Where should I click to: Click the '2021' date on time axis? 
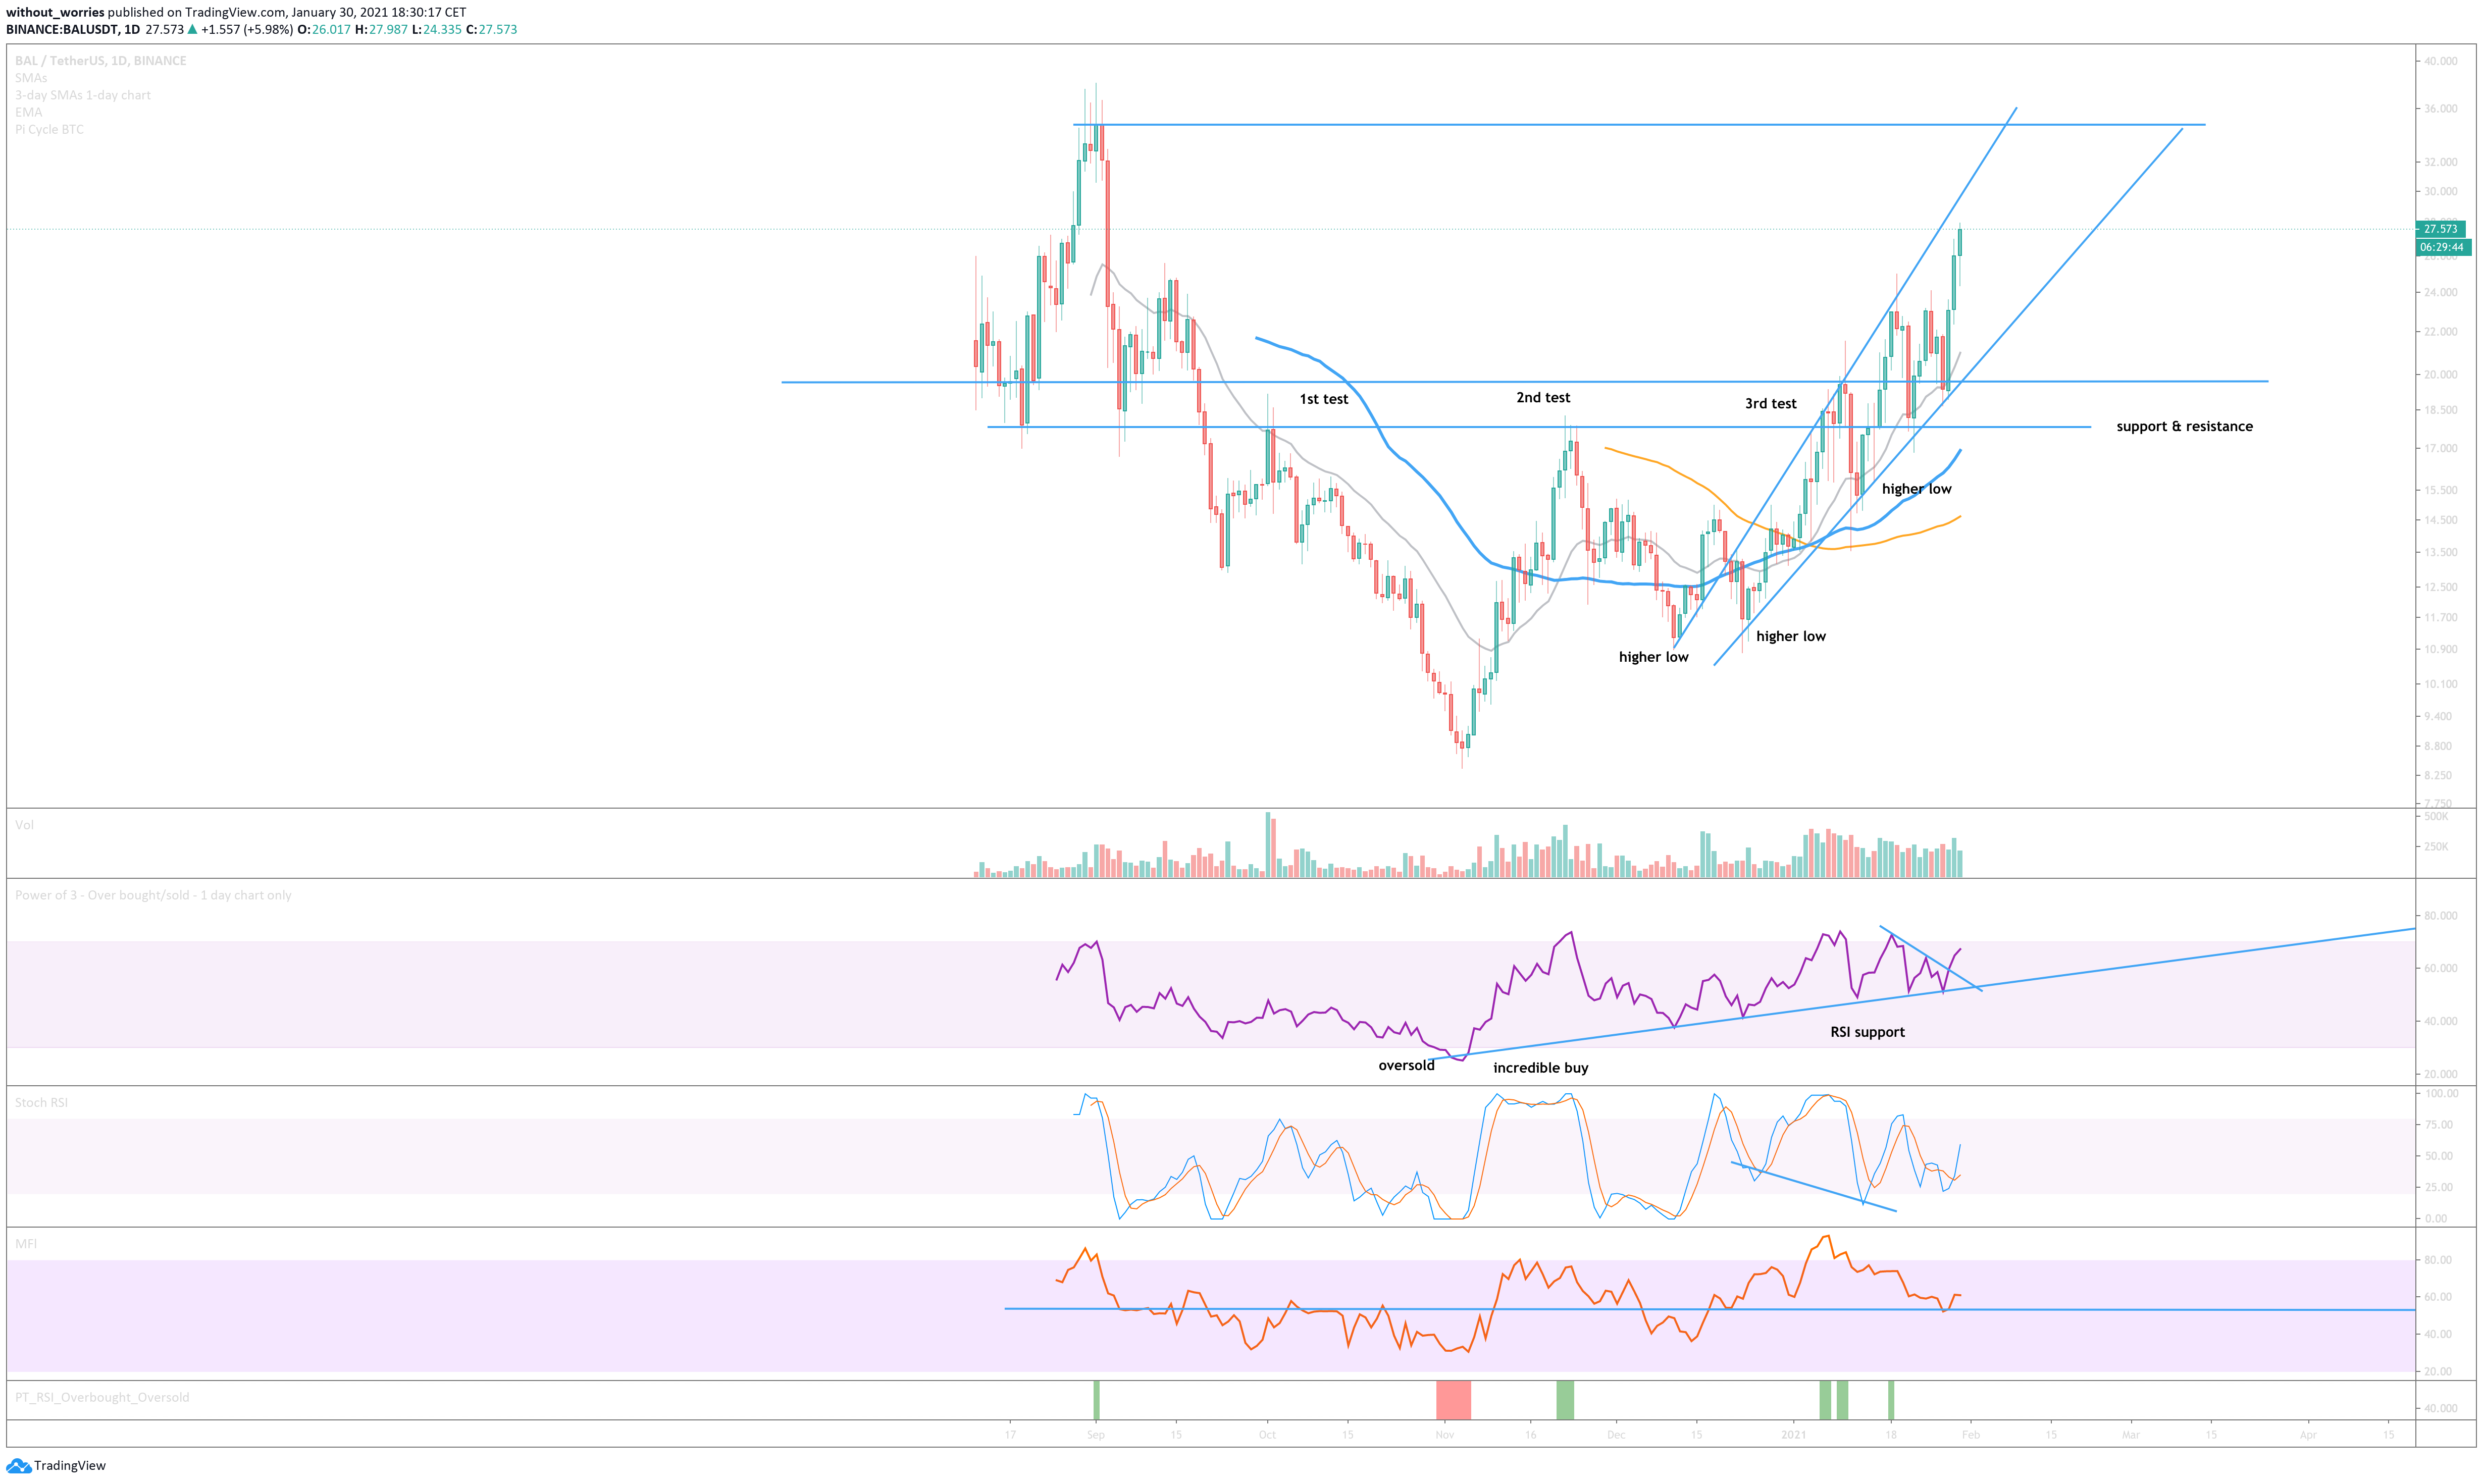pos(1794,1435)
